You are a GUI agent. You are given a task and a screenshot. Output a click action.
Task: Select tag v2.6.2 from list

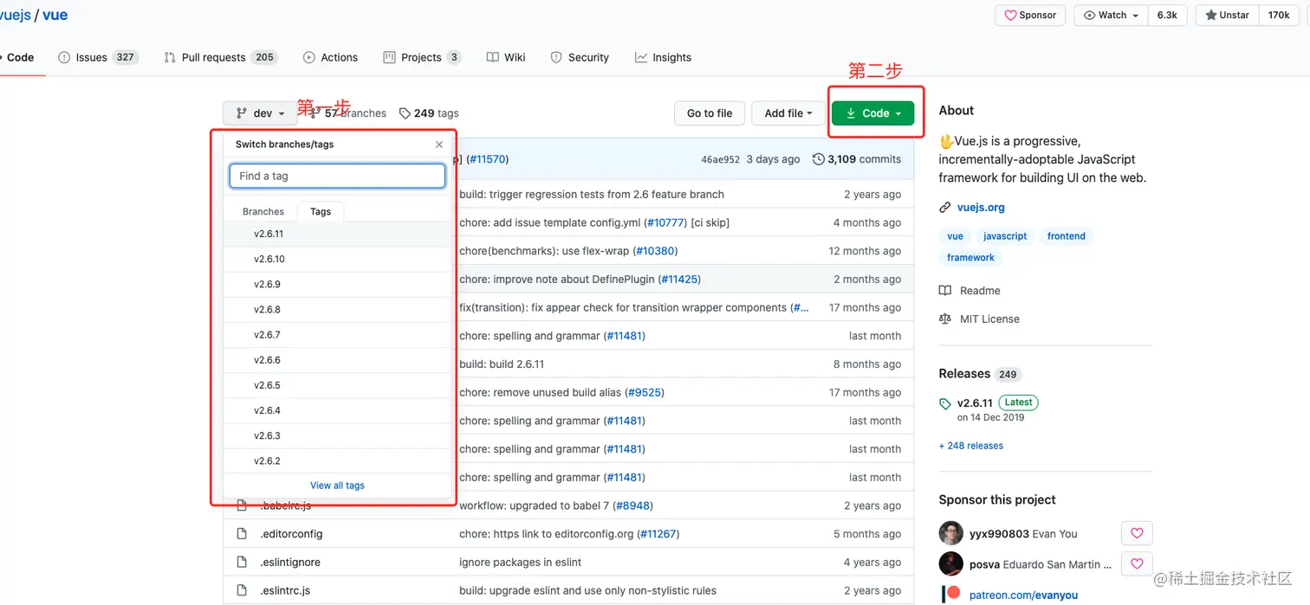pyautogui.click(x=338, y=460)
